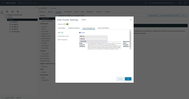
Task: Open the Updates tab
Action: [x=107, y=12]
